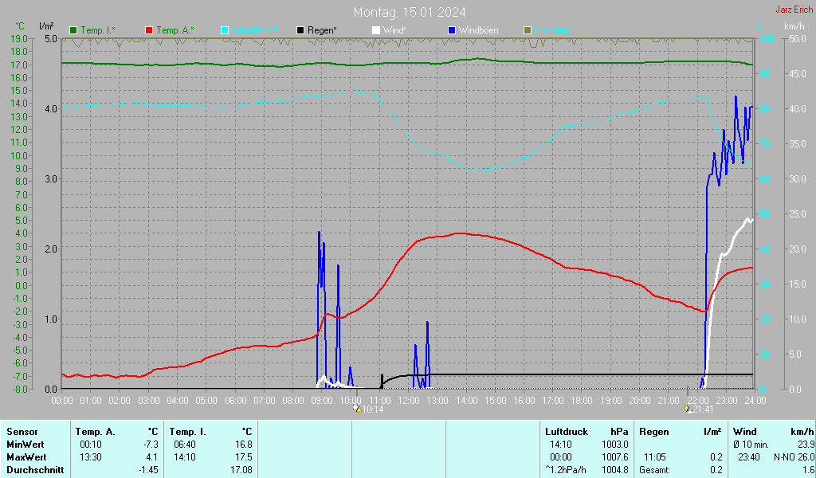Click the '50.0' wind speed axis value
Viewport: 816px width, 478px height.
point(798,38)
